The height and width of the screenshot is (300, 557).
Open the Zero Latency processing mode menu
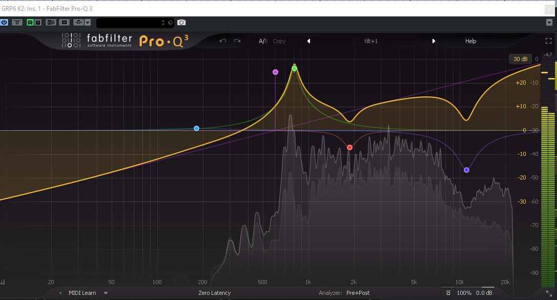(215, 293)
